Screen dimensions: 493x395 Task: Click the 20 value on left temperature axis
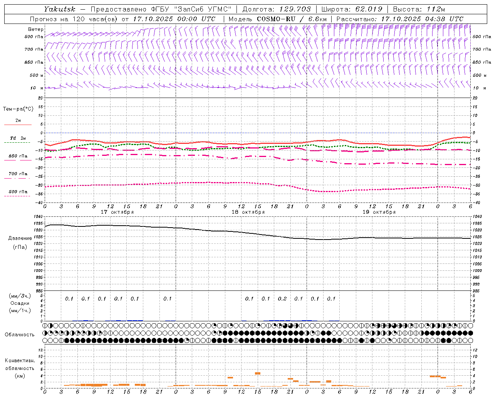click(x=40, y=98)
